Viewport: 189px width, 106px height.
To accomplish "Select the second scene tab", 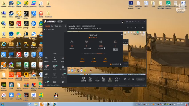I will (x=52, y=26).
